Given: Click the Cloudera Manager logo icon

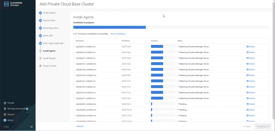Looking at the screenshot, I should [6, 4].
